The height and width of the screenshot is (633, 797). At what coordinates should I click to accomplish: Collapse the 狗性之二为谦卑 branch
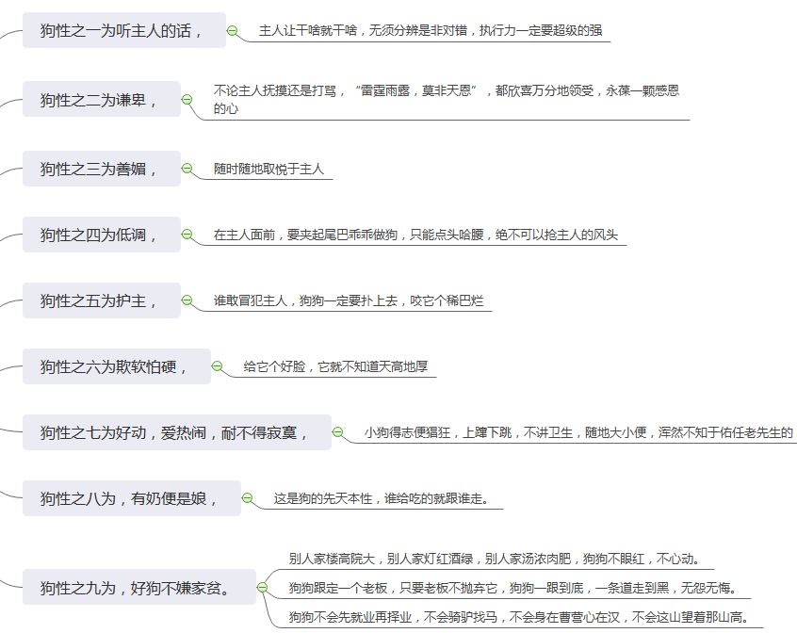[187, 99]
